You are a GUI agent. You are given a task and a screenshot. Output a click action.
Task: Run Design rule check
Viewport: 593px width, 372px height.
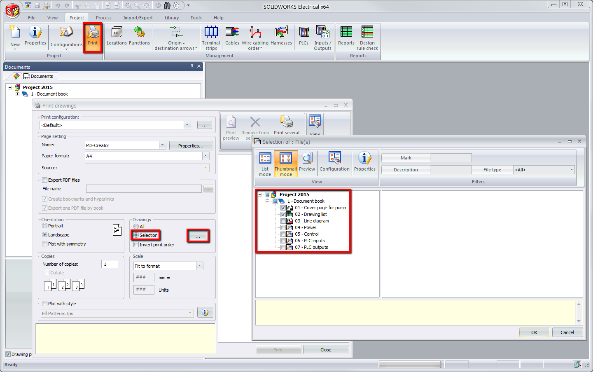pyautogui.click(x=367, y=38)
